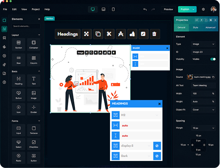Image resolution: width=220 pixels, height=168 pixels.
Task: Switch to tablet viewport icon
Action: coord(103,9)
